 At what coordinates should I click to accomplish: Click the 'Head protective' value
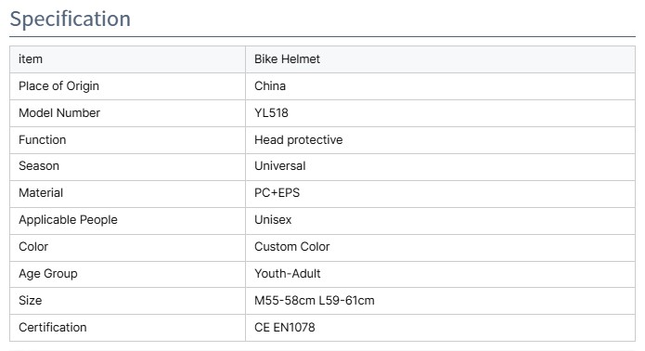click(x=298, y=140)
